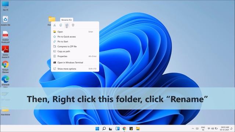Select Copy as path

click(75, 51)
